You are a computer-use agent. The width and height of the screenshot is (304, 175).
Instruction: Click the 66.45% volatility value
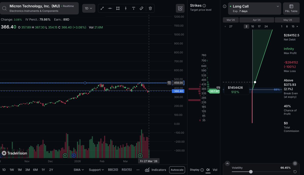(x=286, y=168)
